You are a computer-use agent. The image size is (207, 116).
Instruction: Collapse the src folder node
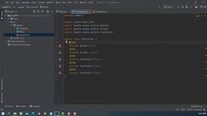8,22
